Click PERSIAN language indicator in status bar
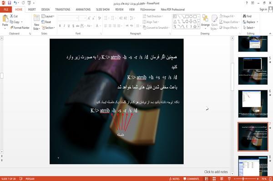The width and height of the screenshot is (273, 181). click(30, 179)
